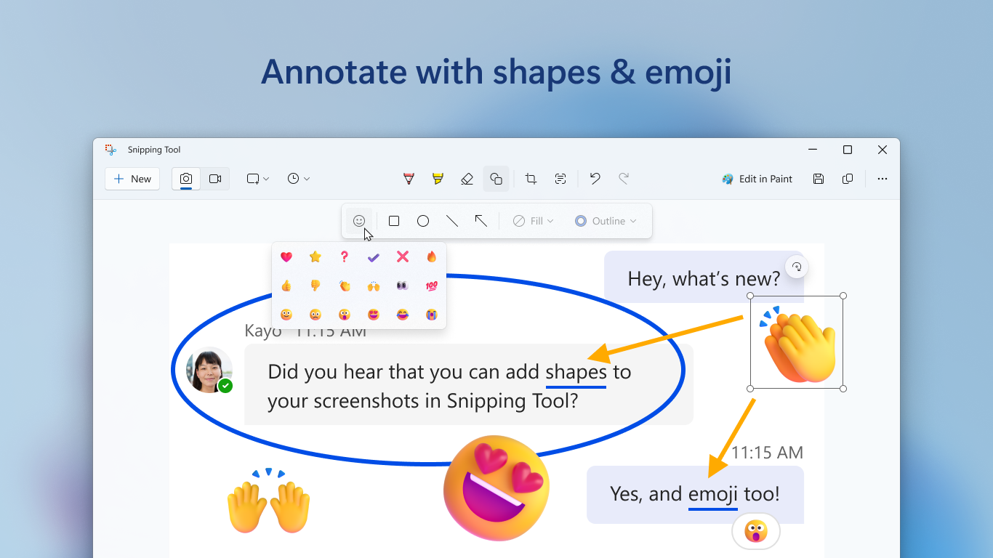Open the emoji picker in the shapes bar
993x558 pixels.
point(358,220)
